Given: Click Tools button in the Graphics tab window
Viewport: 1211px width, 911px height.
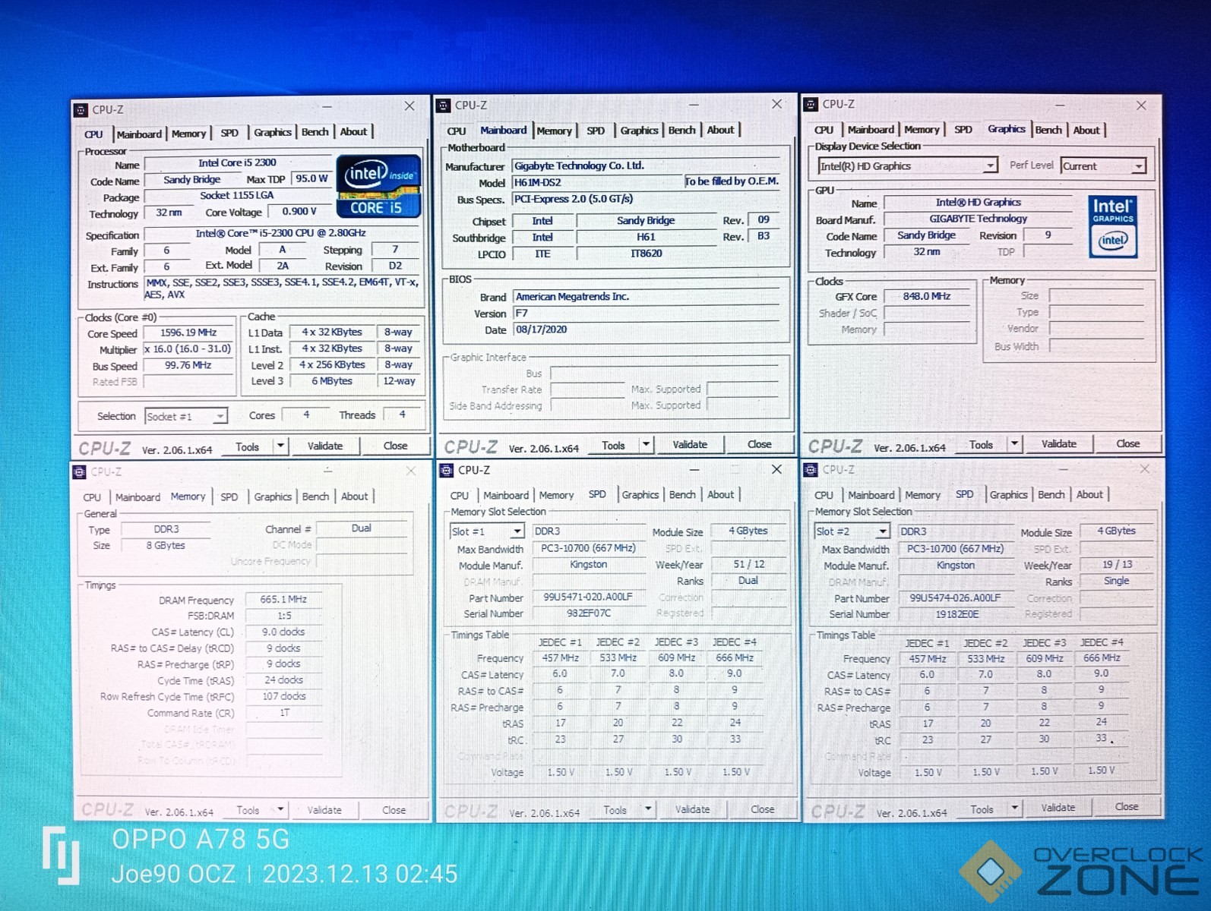Looking at the screenshot, I should pos(982,445).
